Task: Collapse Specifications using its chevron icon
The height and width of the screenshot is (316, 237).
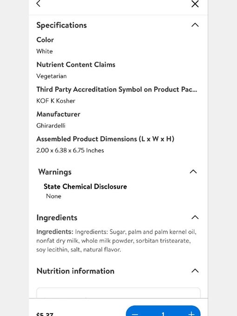Action: (x=195, y=25)
